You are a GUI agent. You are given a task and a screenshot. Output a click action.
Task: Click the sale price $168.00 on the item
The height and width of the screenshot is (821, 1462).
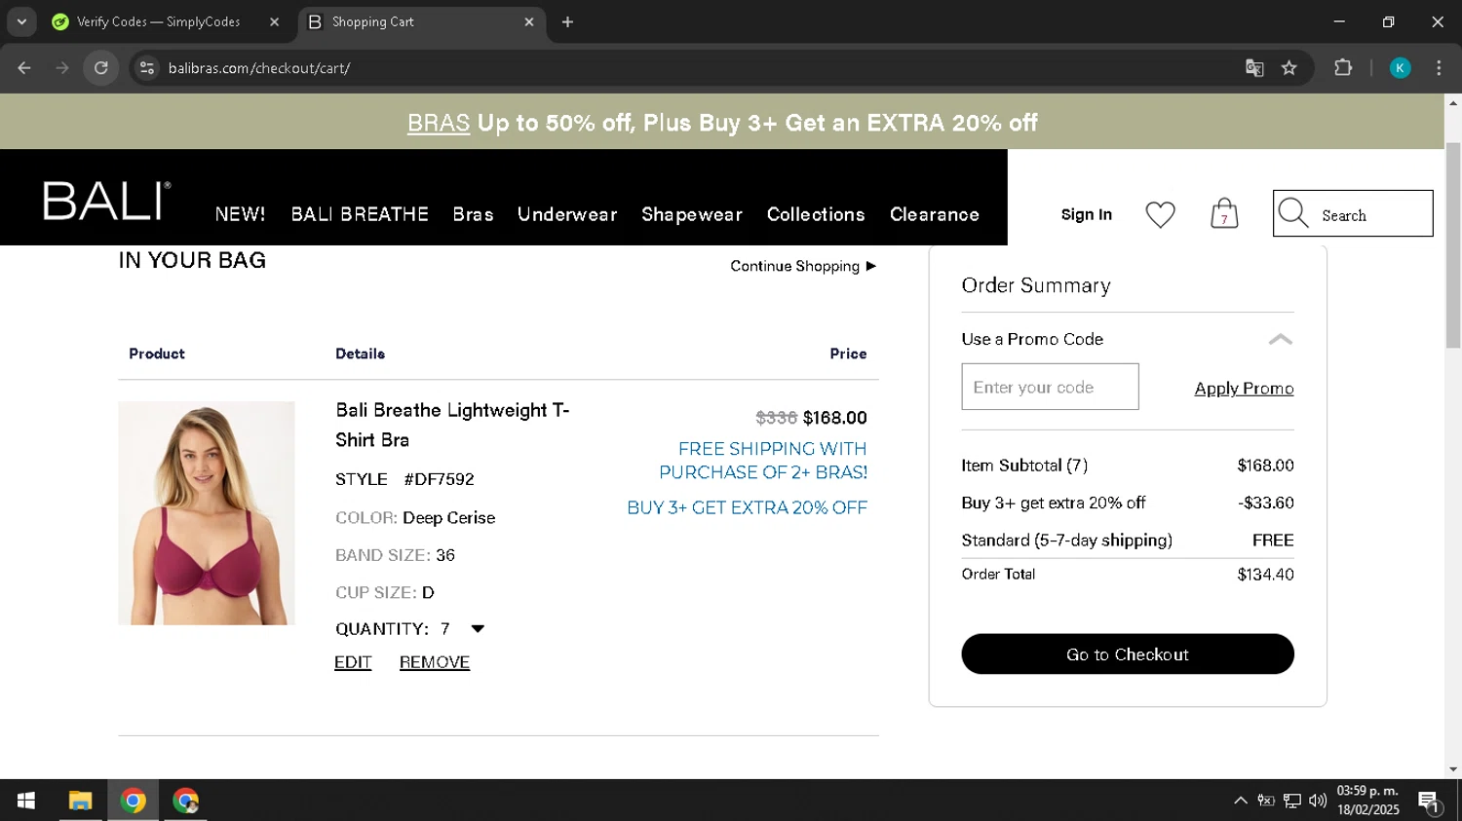tap(834, 418)
